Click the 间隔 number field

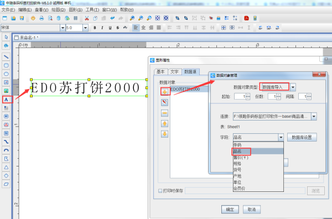click(303, 97)
